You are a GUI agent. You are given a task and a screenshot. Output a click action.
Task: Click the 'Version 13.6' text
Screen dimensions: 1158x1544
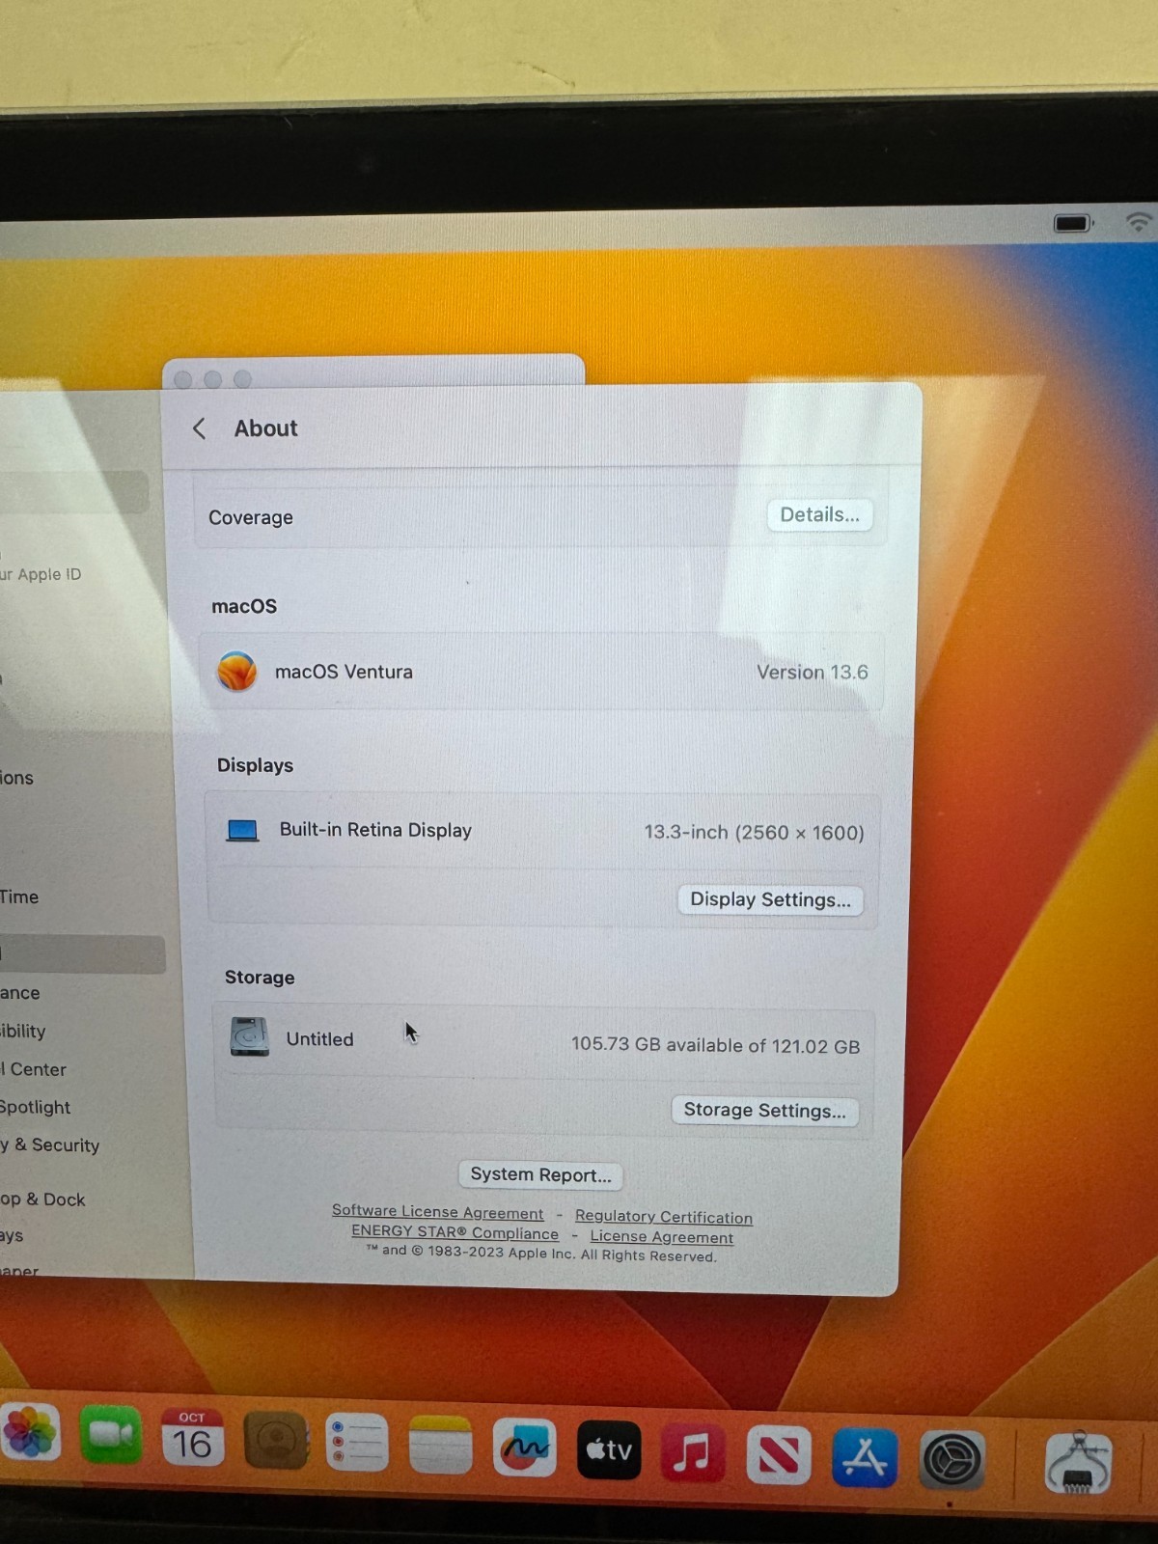(x=813, y=673)
